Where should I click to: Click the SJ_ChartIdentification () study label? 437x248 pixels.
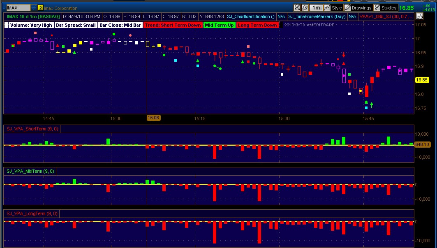pos(250,16)
